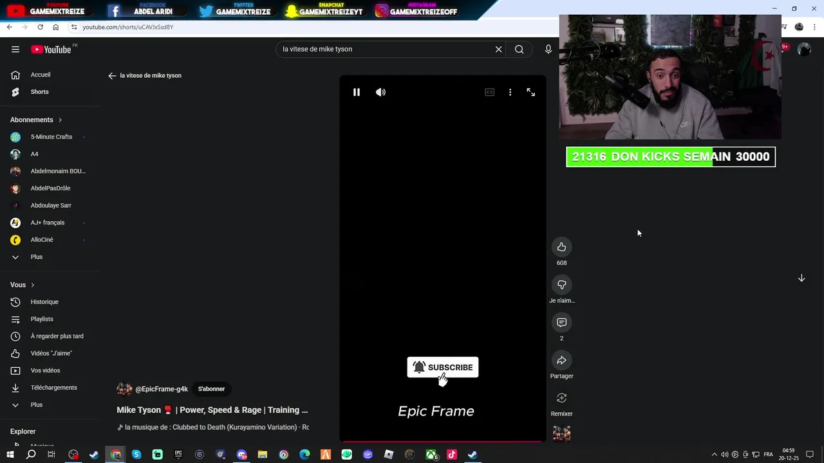This screenshot has width=824, height=463.
Task: Switch the FRA keyboard language
Action: coord(768,455)
